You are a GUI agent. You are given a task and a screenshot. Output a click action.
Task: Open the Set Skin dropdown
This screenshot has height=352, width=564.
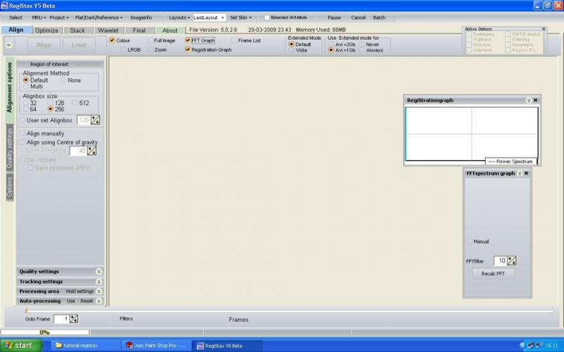(x=240, y=18)
